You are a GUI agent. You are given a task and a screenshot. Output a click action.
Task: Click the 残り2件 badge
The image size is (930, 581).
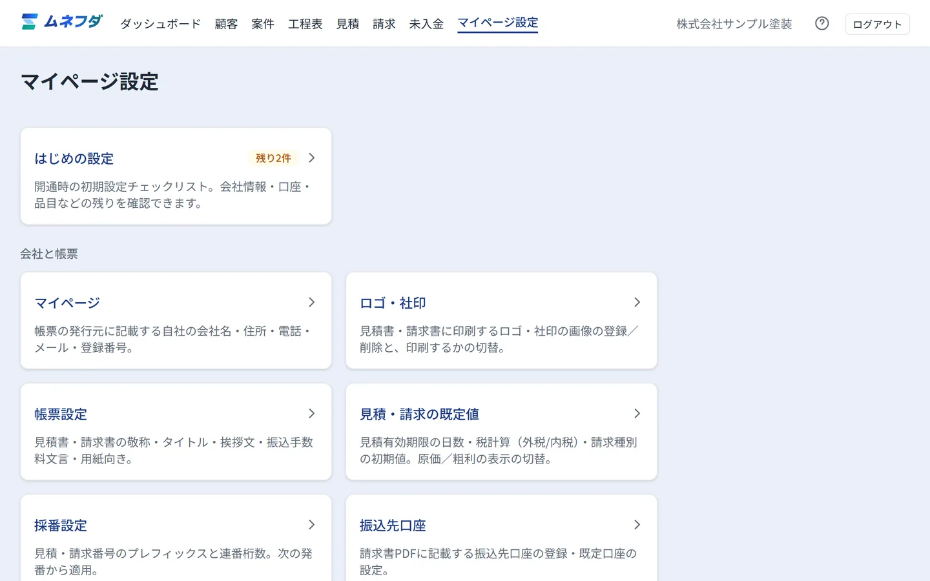click(x=273, y=158)
